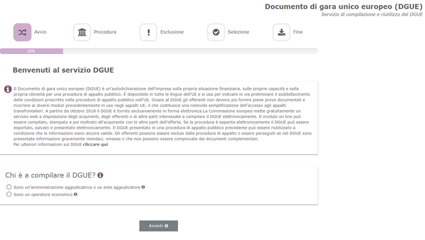This screenshot has width=425, height=240.
Task: Show info for 'operatore economico' option
Action: pos(75,194)
